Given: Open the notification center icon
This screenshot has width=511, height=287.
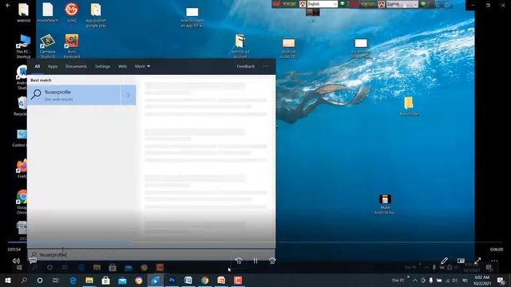Looking at the screenshot, I should pyautogui.click(x=501, y=280).
